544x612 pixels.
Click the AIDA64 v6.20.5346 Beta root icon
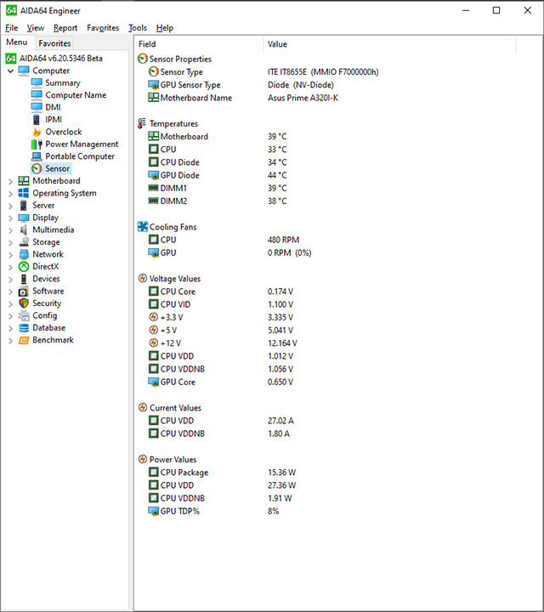(11, 59)
